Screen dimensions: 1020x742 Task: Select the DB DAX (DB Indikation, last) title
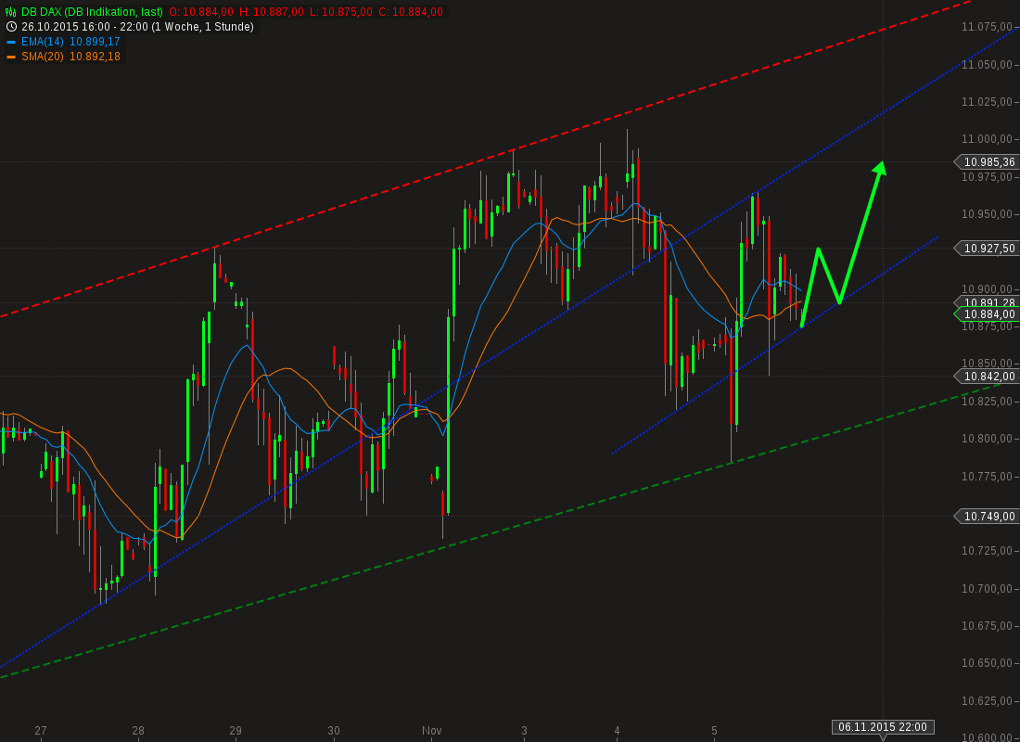pyautogui.click(x=92, y=12)
